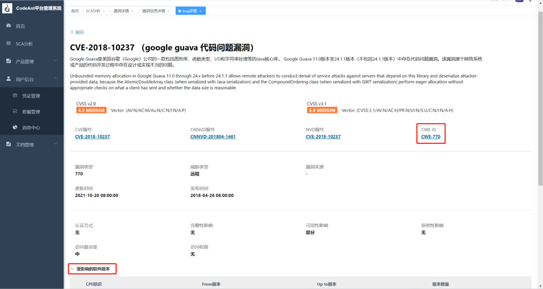Click the 更新时间 value 2021-10-20 08:00:00
This screenshot has width=543, height=289.
point(96,195)
